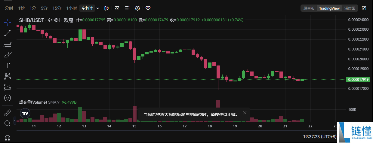Image resolution: width=373 pixels, height=143 pixels.
Task: Click the balance scale compare icon
Action: point(148,8)
